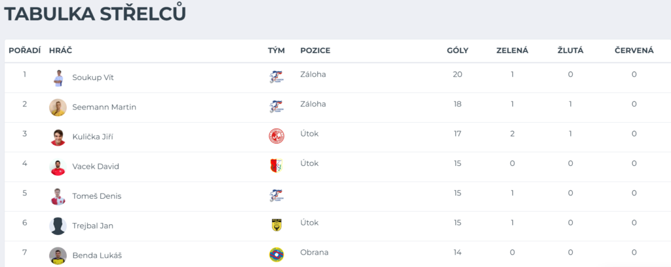Open the yellow-black crest for Trejbal Jan
The image size is (671, 267).
(x=277, y=226)
